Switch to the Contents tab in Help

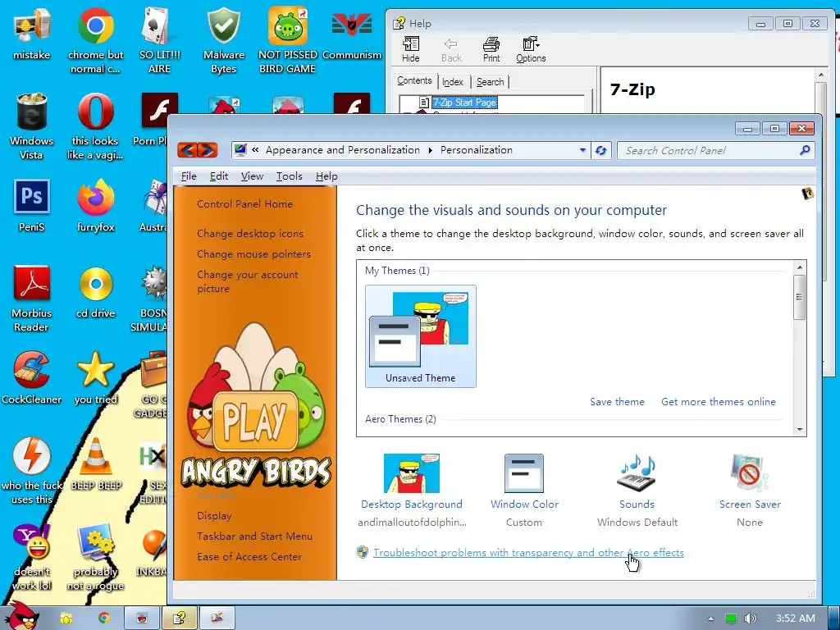coord(414,81)
